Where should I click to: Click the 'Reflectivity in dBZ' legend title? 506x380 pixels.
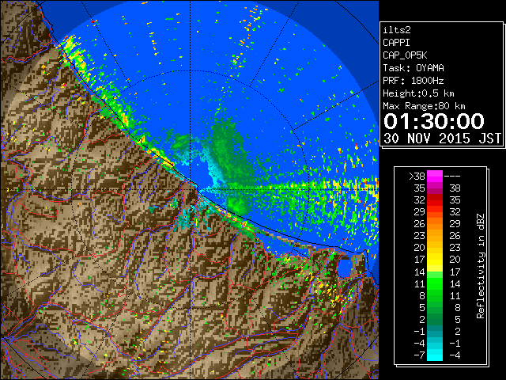pyautogui.click(x=481, y=266)
